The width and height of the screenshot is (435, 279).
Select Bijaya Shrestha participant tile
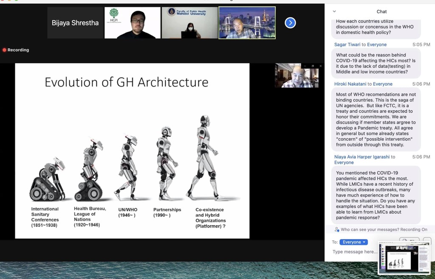coord(75,23)
